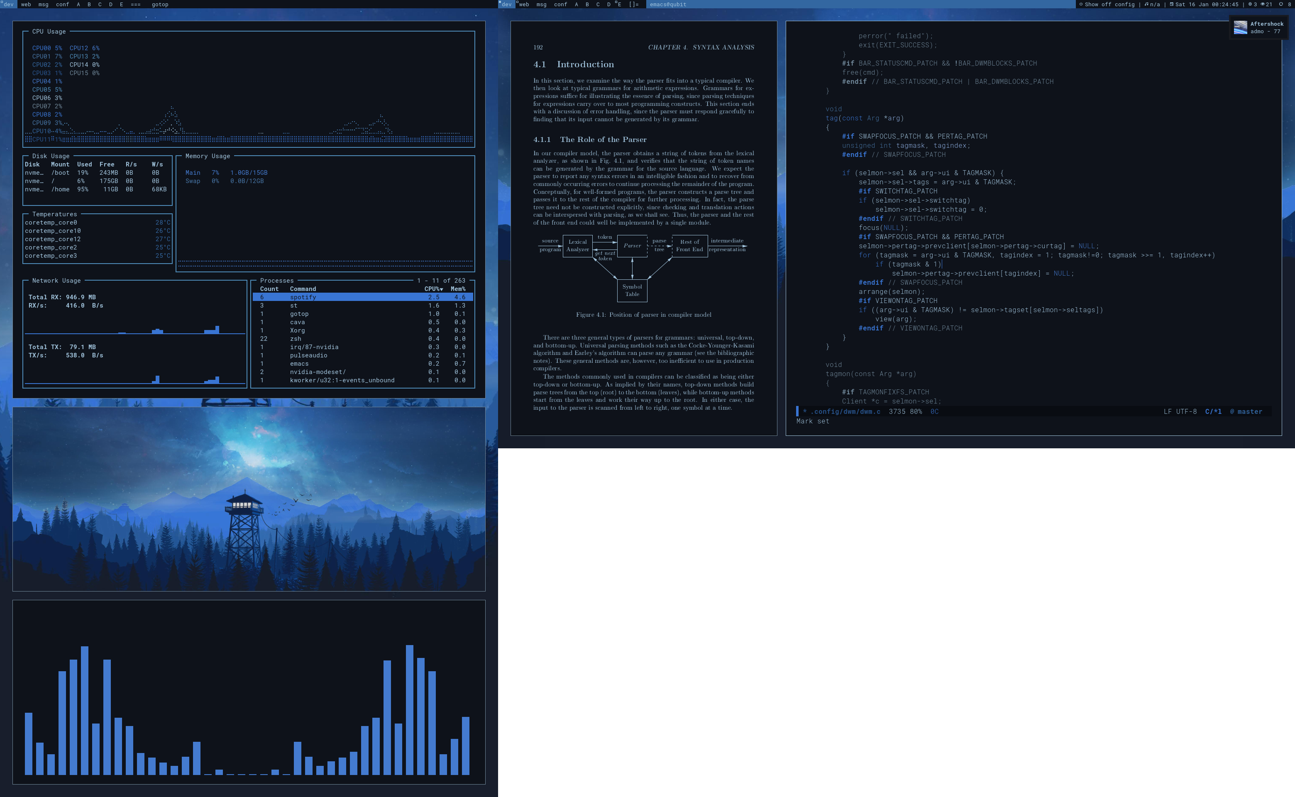Click the music note icon
The width and height of the screenshot is (1295, 797).
click(1146, 4)
